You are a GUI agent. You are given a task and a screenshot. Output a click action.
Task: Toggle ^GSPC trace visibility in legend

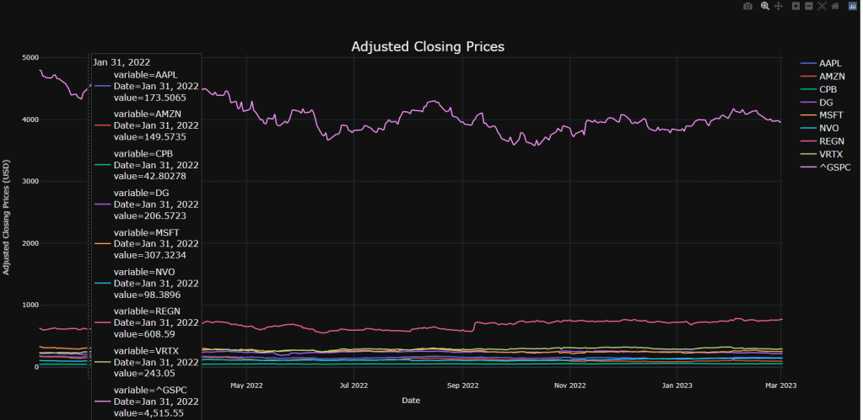tap(834, 167)
